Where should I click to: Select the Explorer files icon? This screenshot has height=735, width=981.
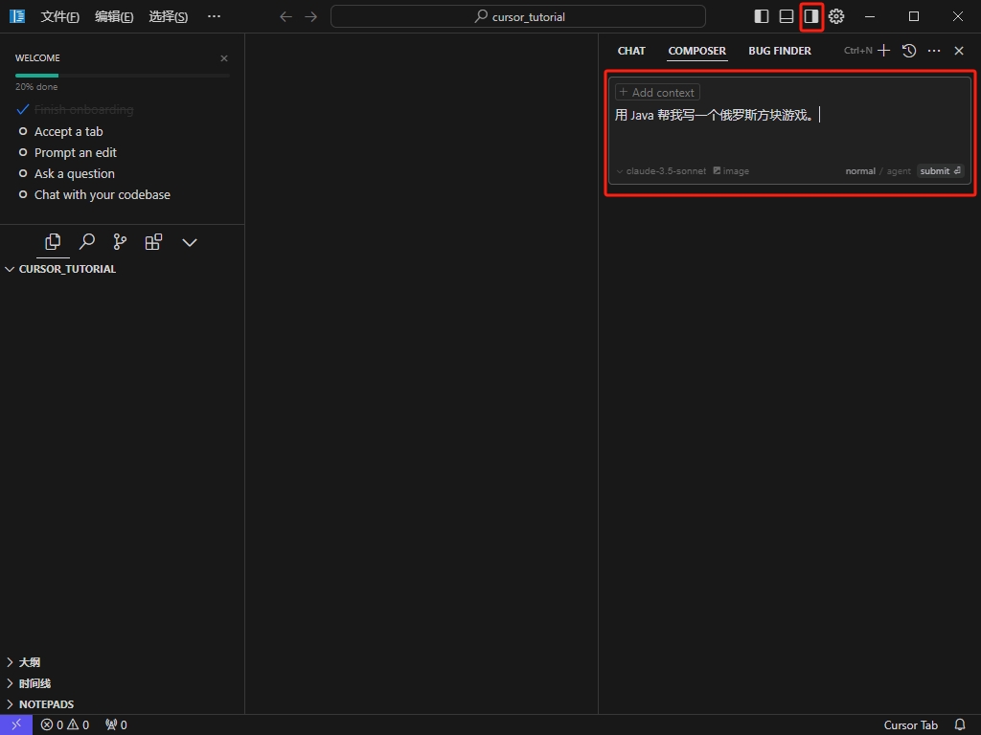click(x=53, y=242)
